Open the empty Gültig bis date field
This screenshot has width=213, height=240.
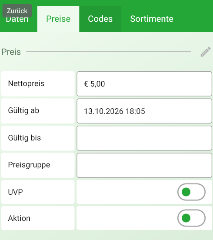[144, 138]
